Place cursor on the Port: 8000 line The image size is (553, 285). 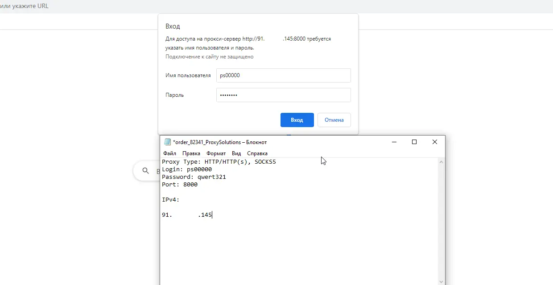click(x=180, y=184)
